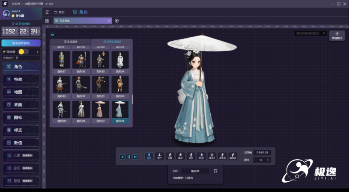Add a new tab with the plus icon
This screenshot has width=349, height=192.
(117, 20)
